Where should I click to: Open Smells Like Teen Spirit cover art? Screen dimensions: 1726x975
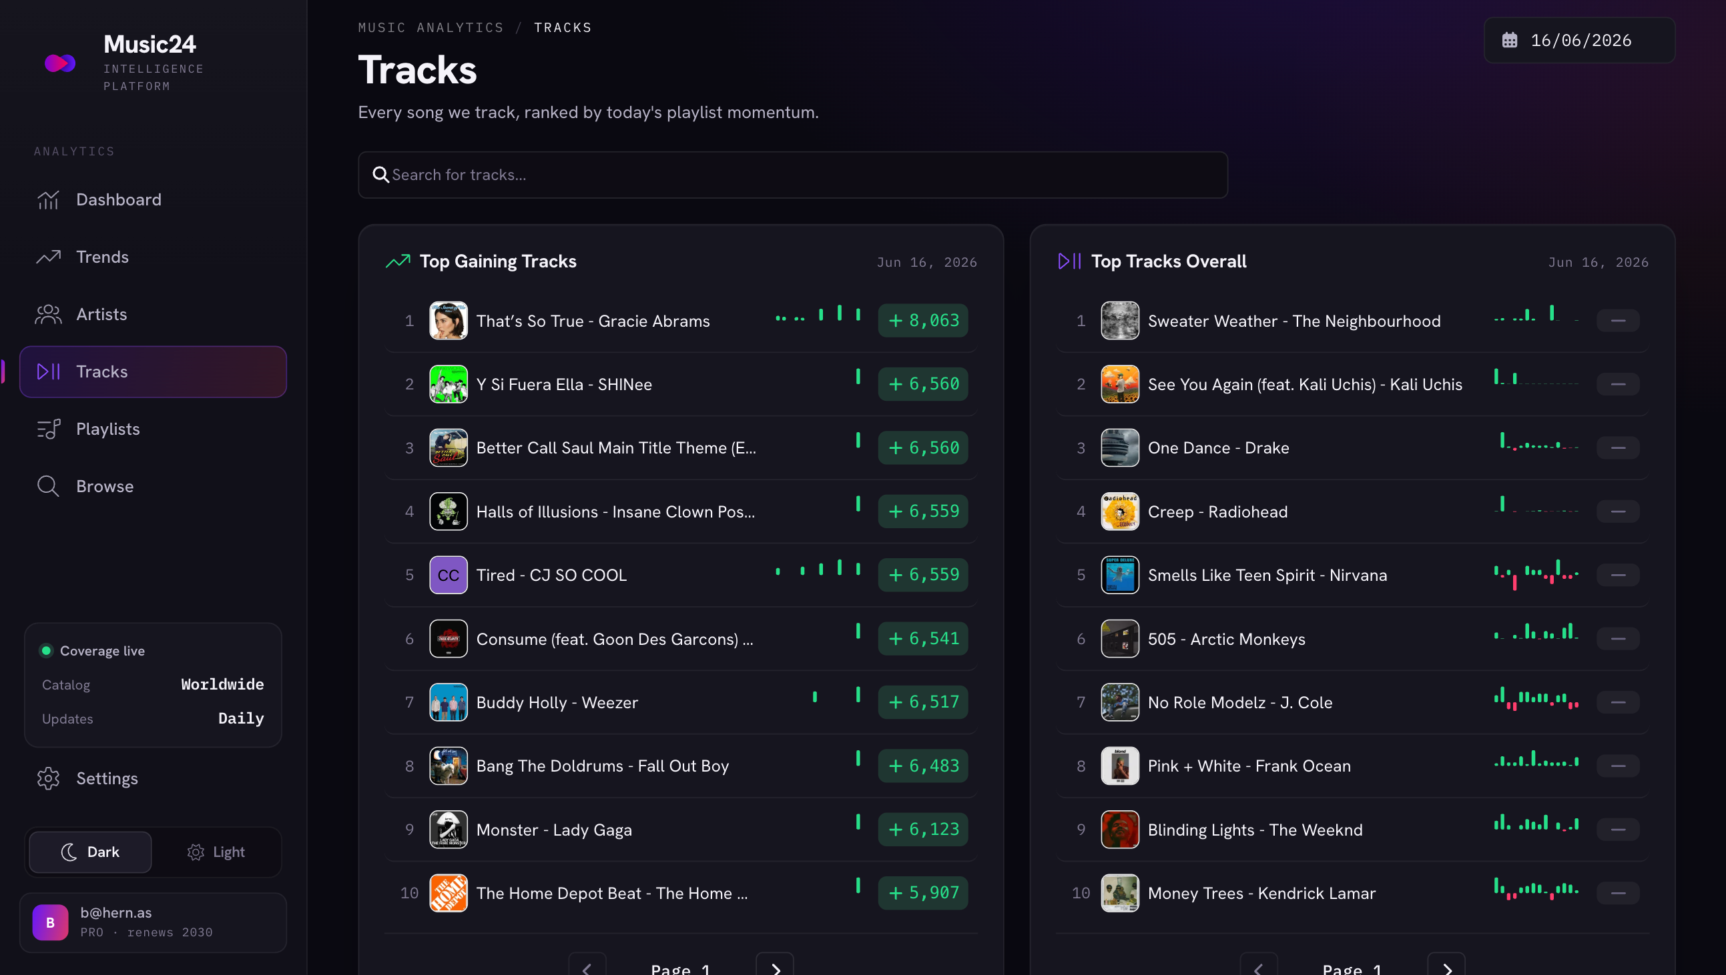click(x=1119, y=576)
